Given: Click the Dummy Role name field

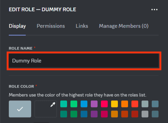Looking at the screenshot, I should [x=84, y=61].
